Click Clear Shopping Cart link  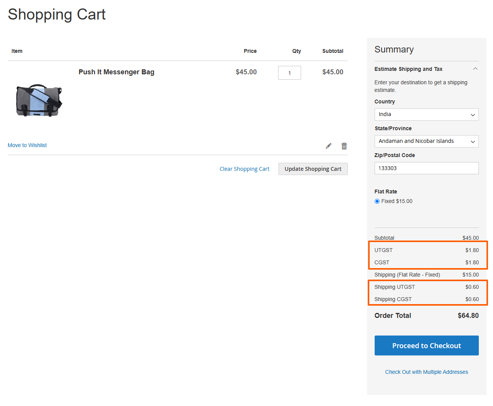coord(244,169)
